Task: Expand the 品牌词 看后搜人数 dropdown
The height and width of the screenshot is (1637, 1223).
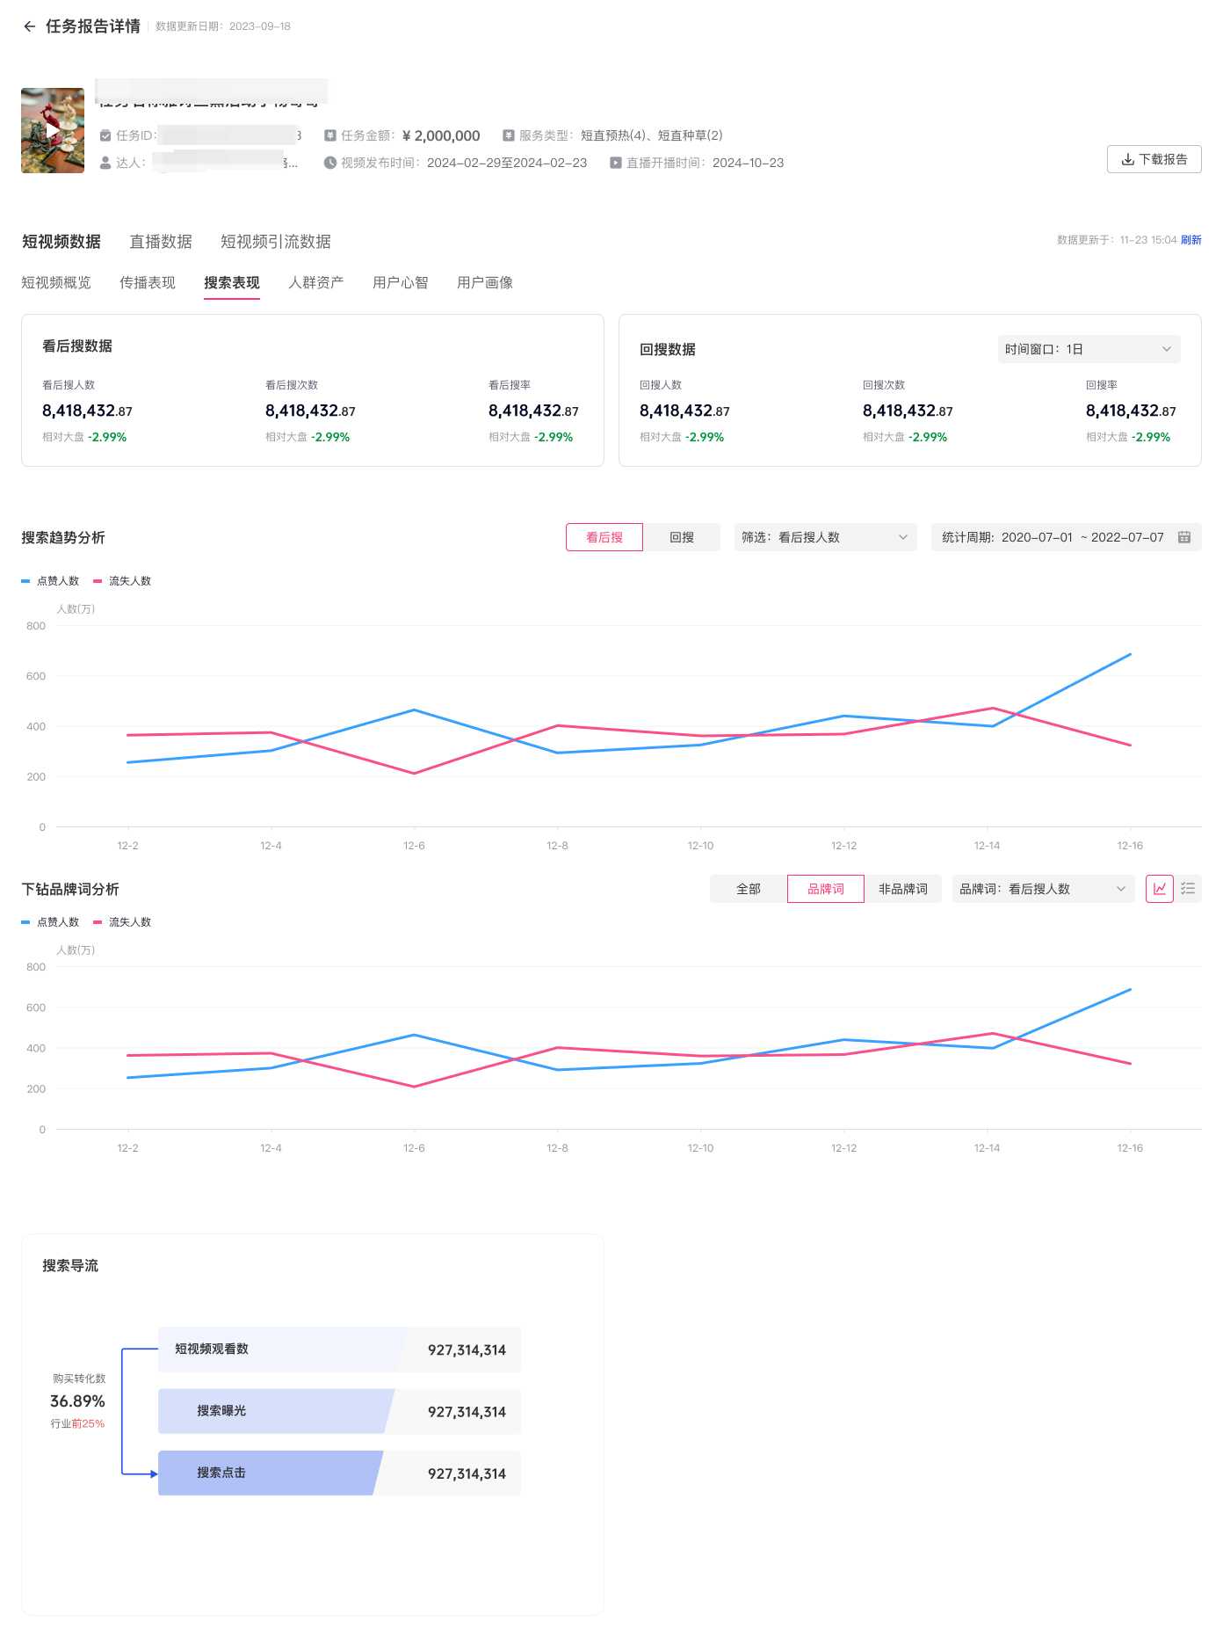Action: tap(1043, 889)
